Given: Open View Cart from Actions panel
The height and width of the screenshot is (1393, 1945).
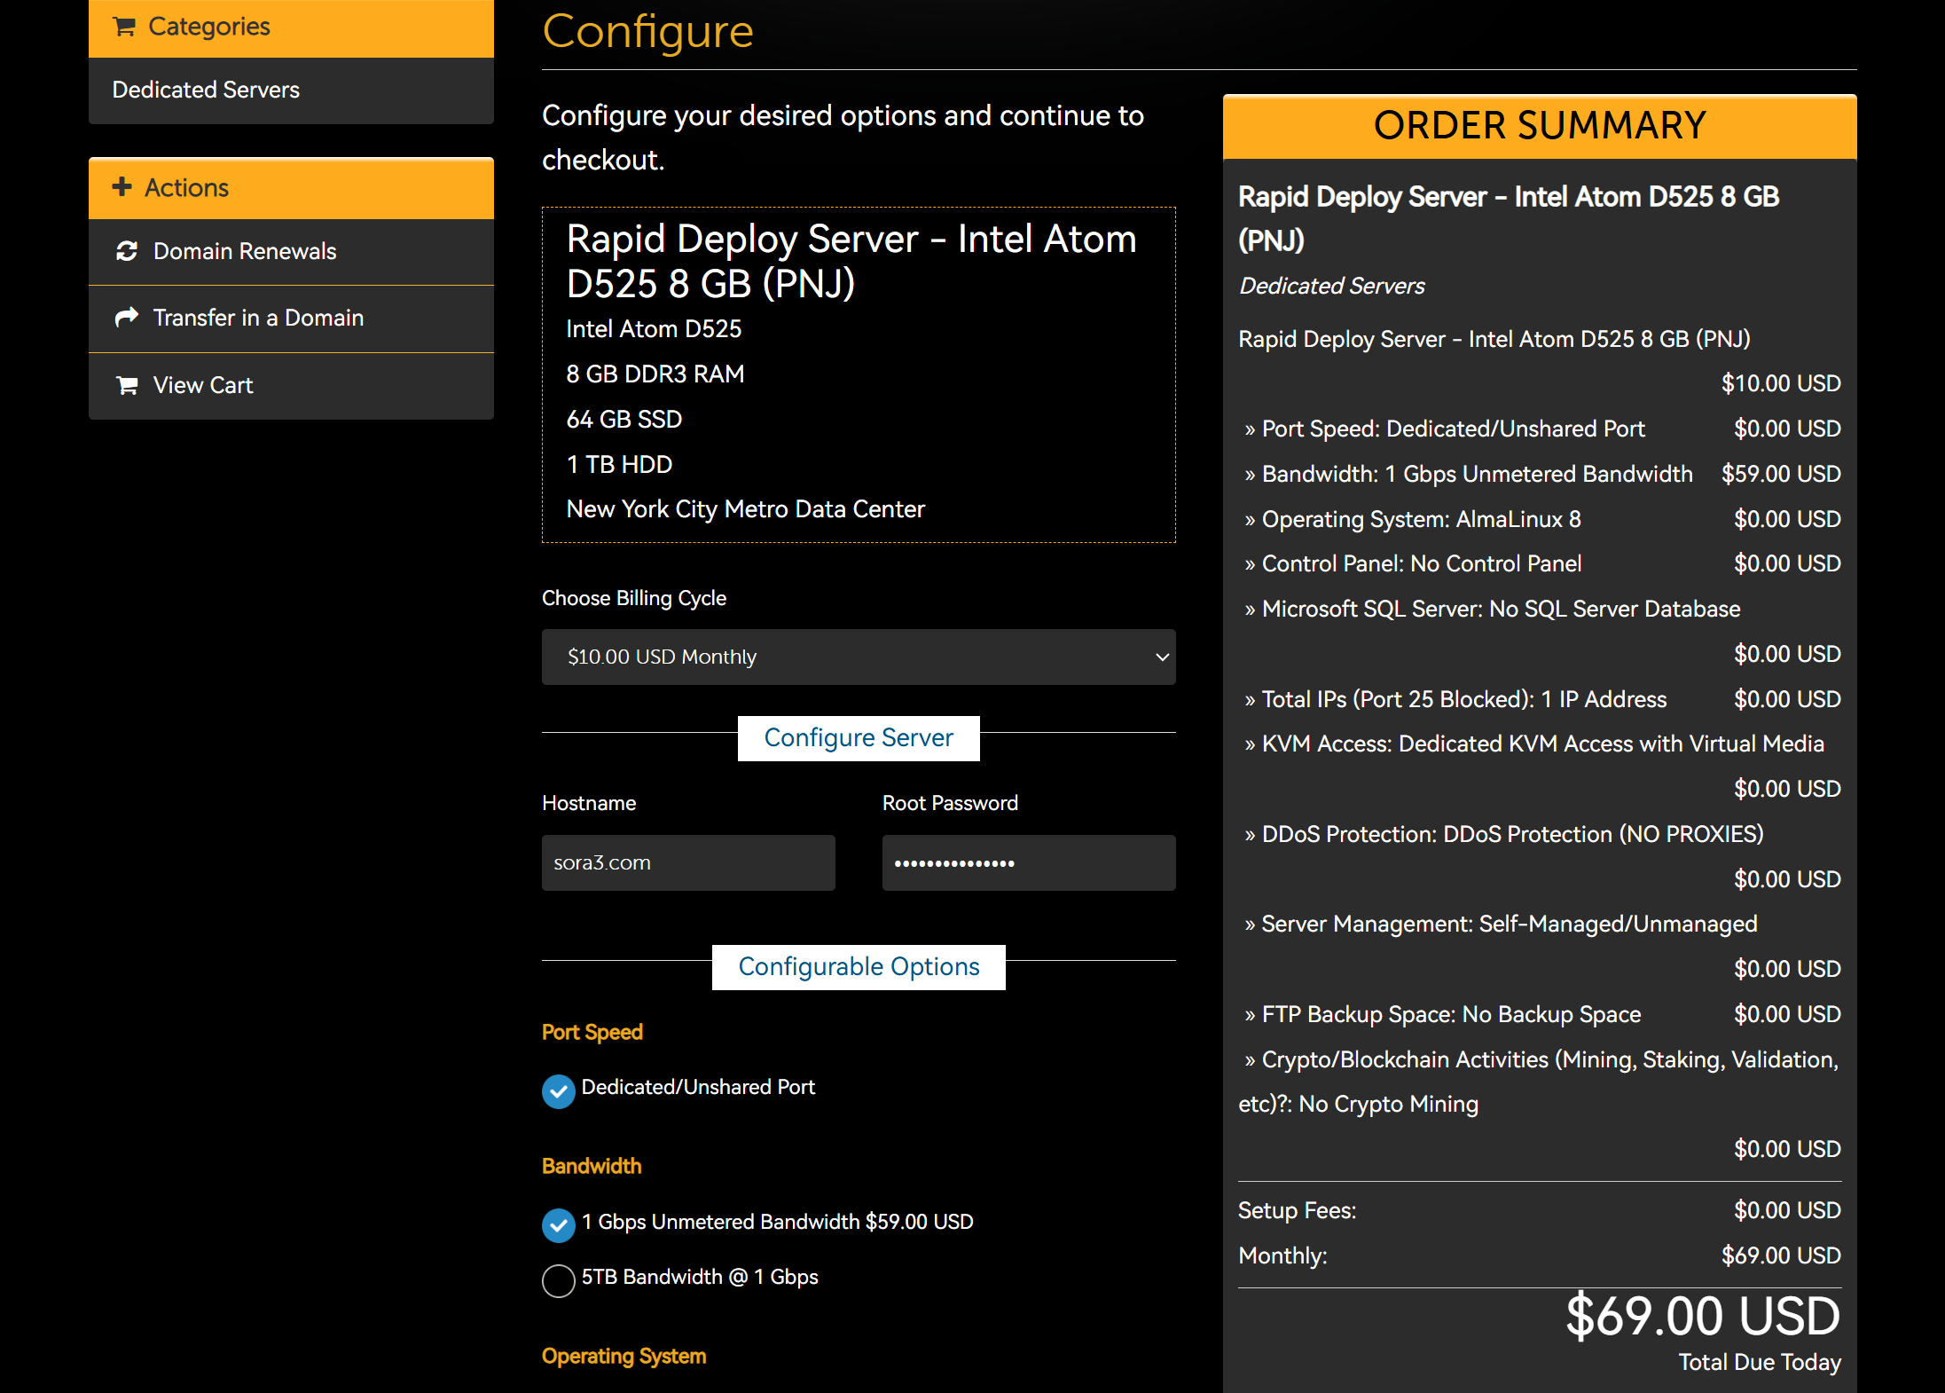Looking at the screenshot, I should click(x=203, y=385).
